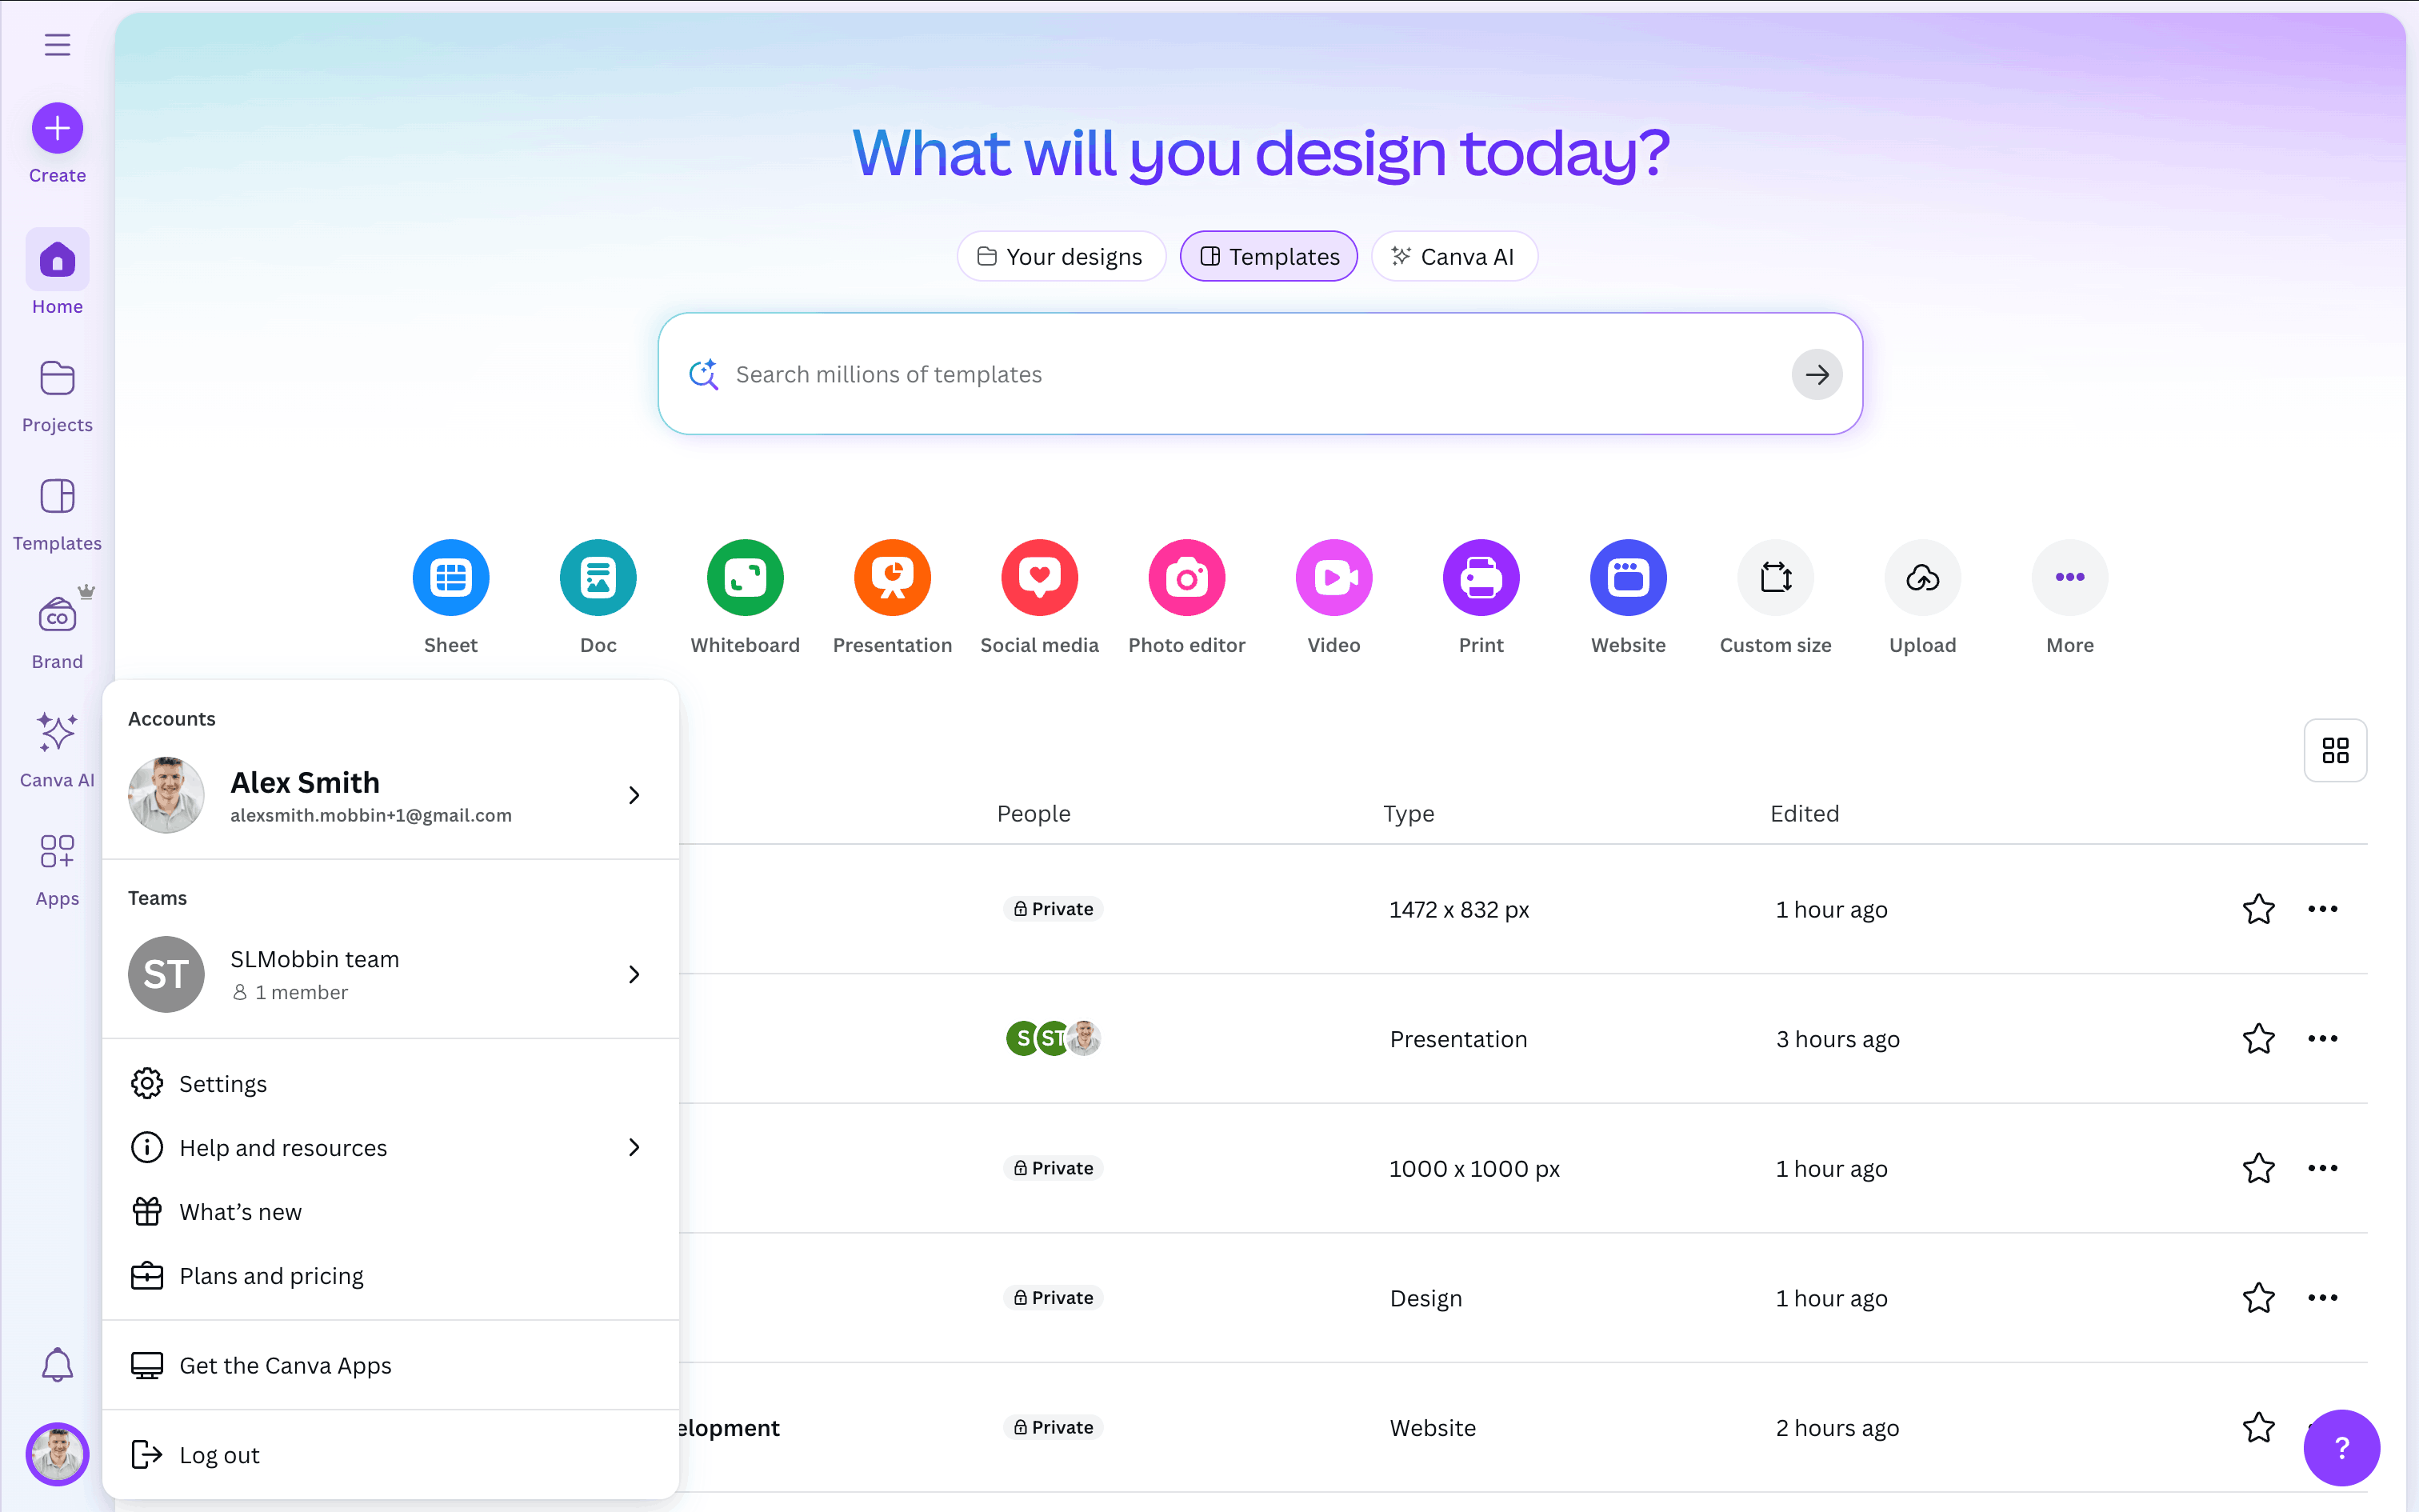Open notifications bell icon
Viewport: 2419px width, 1512px height.
click(x=57, y=1364)
